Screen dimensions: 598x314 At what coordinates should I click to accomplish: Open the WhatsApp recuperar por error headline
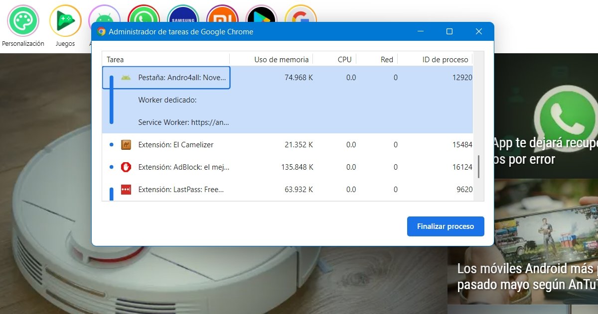tap(545, 151)
